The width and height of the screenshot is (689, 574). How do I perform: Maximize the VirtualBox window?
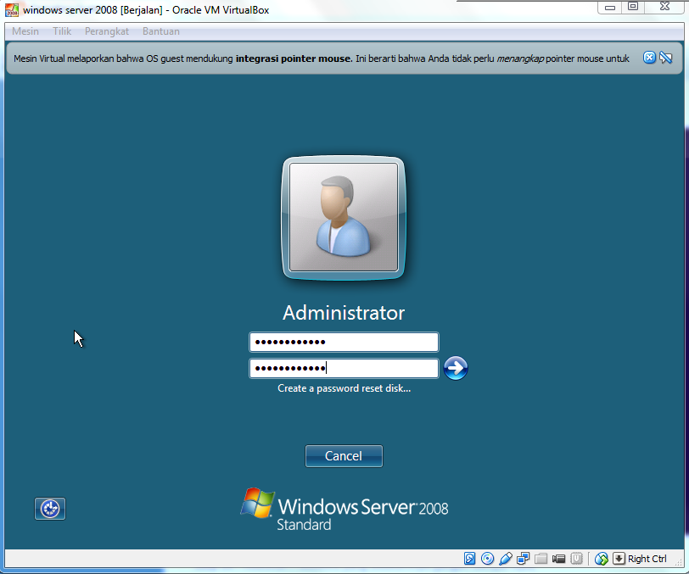click(x=633, y=7)
